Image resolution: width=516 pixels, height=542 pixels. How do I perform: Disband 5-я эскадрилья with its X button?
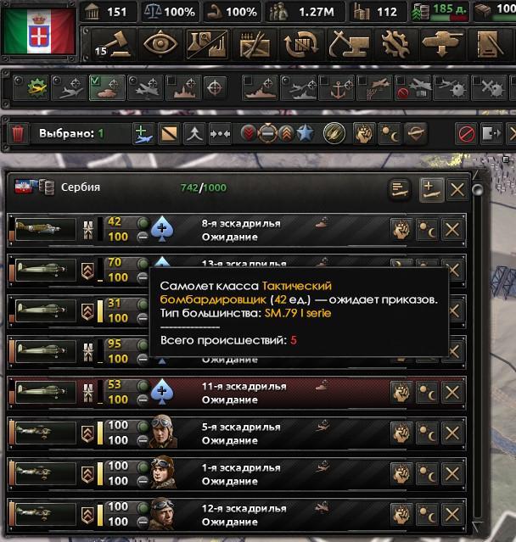click(452, 433)
